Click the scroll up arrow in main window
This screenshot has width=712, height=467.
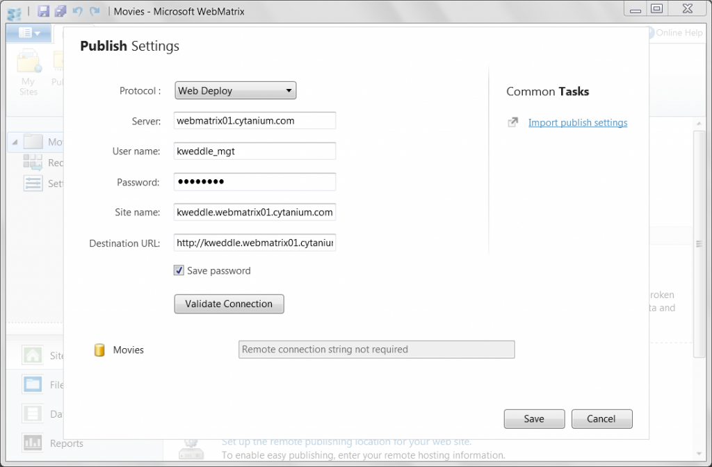coord(699,124)
